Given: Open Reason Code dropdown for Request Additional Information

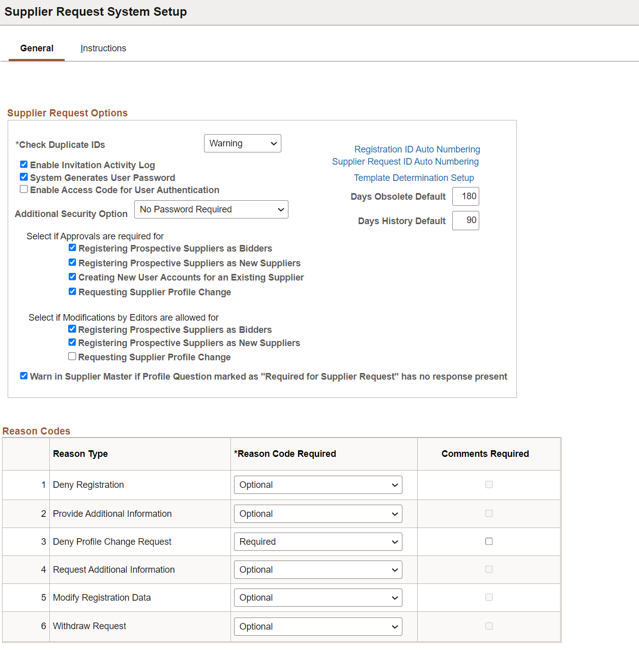Looking at the screenshot, I should click(x=318, y=570).
